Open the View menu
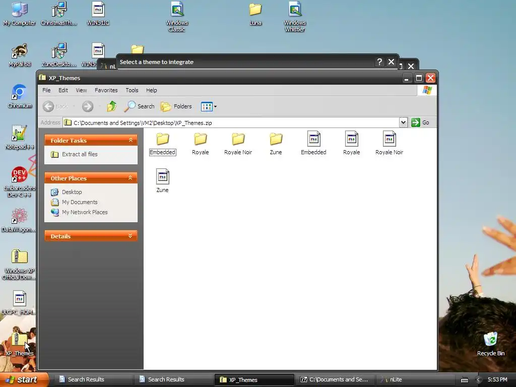Screen dimensions: 516x387 (x=81, y=90)
